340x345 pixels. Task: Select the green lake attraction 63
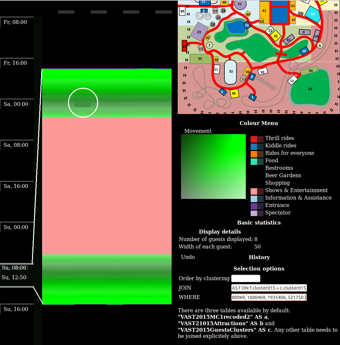(x=310, y=89)
